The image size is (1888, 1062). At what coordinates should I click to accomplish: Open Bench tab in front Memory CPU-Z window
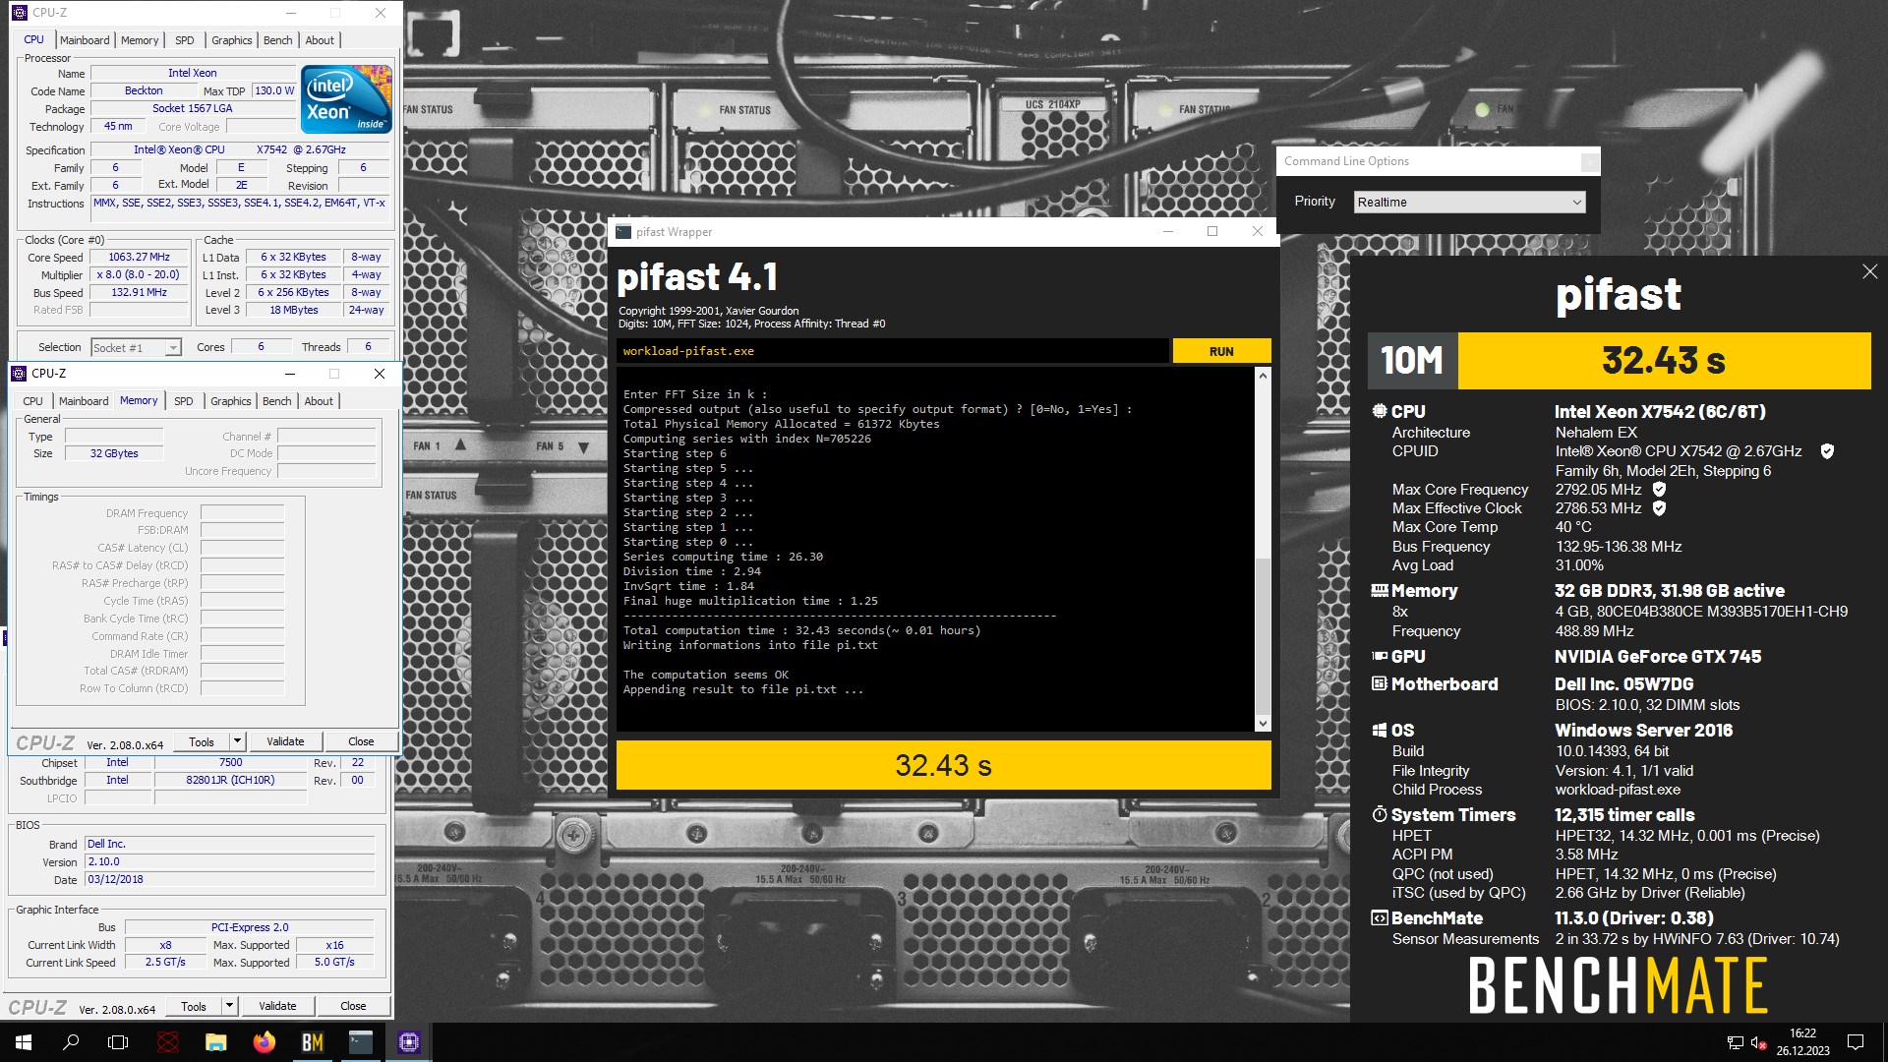pos(277,401)
